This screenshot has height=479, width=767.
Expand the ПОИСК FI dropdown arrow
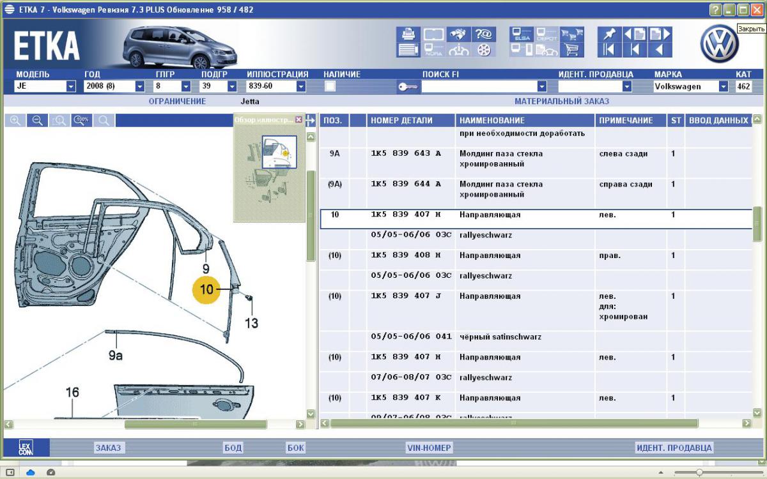(x=542, y=86)
